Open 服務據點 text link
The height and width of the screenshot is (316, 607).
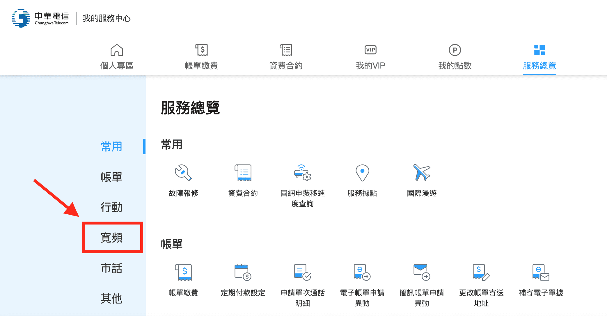[x=362, y=193]
